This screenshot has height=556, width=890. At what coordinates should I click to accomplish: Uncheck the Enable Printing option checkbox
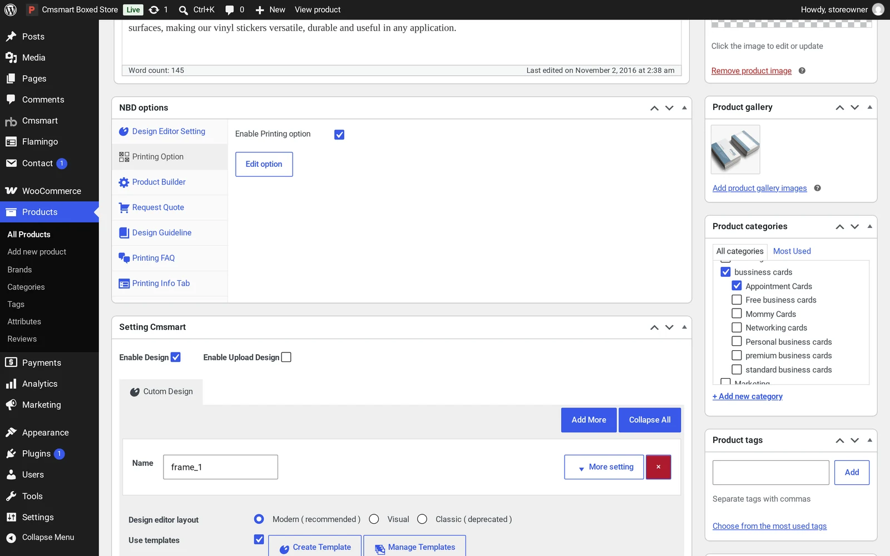click(339, 135)
